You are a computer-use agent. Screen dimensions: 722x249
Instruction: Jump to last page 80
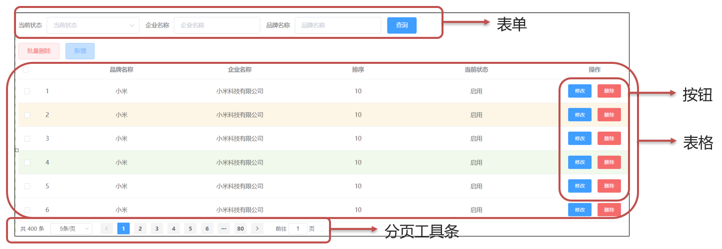[x=240, y=229]
